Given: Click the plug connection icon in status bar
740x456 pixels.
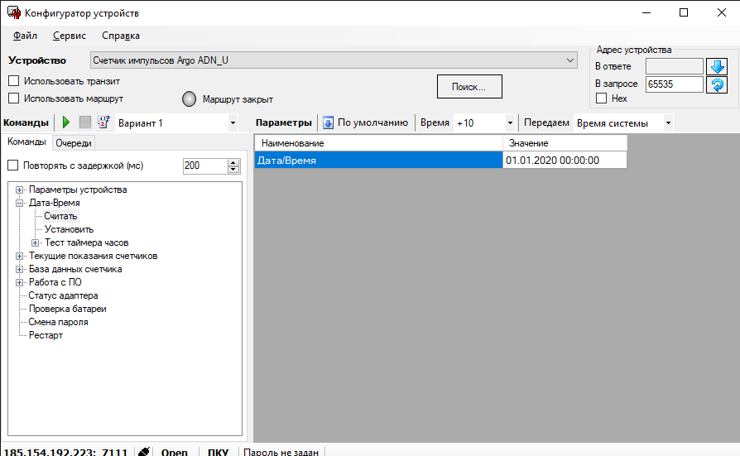Looking at the screenshot, I should pyautogui.click(x=144, y=452).
